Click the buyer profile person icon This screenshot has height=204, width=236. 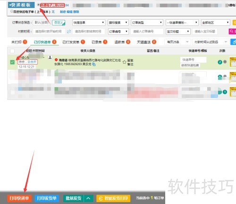pos(50,57)
